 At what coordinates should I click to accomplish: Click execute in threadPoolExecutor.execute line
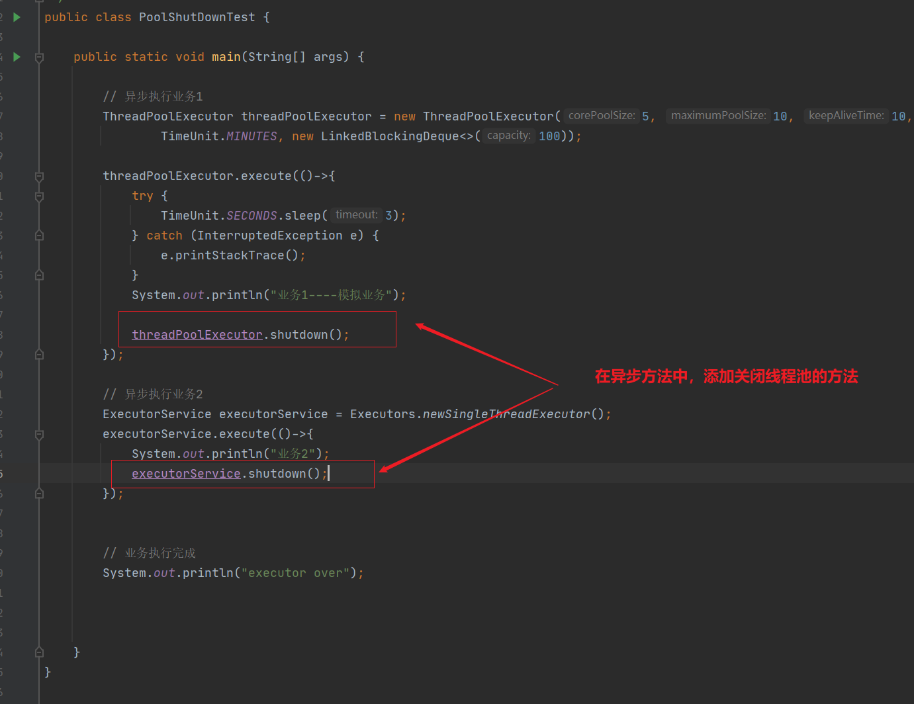[266, 176]
